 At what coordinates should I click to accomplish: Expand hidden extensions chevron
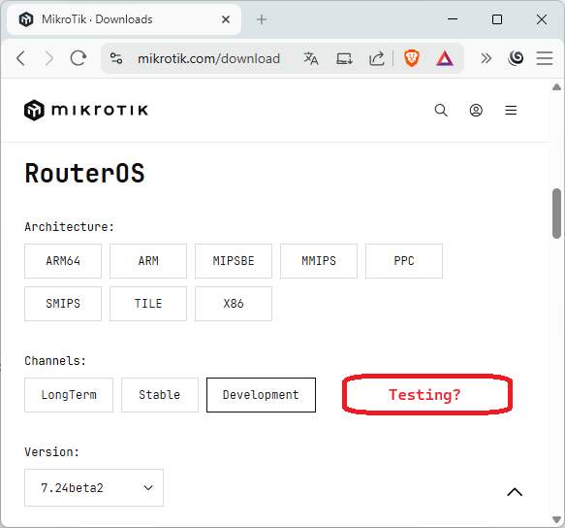pos(486,58)
